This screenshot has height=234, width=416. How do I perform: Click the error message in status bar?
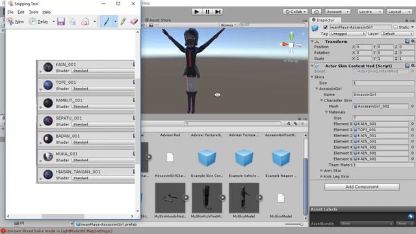tap(57, 231)
